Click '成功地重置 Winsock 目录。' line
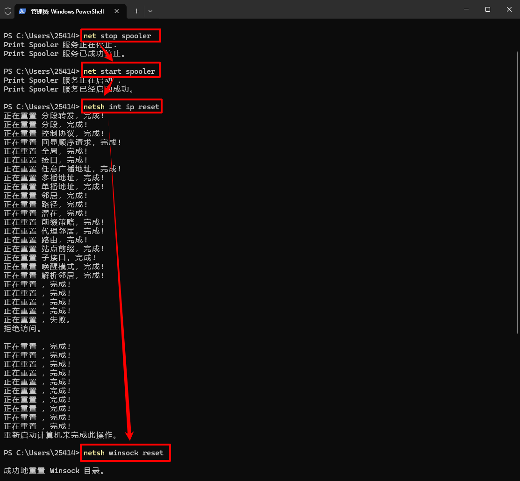The height and width of the screenshot is (481, 520). click(x=54, y=471)
